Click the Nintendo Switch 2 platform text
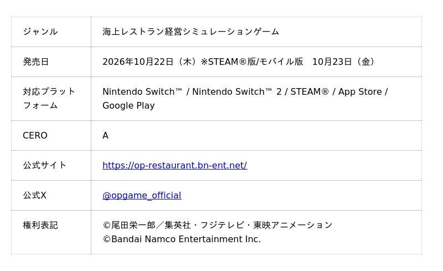This screenshot has width=443, height=271. (237, 91)
